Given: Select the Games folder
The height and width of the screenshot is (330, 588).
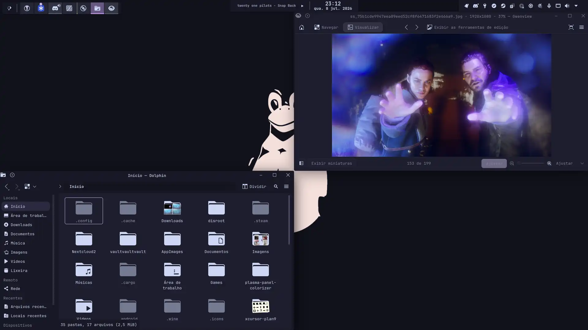Looking at the screenshot, I should pyautogui.click(x=217, y=273).
